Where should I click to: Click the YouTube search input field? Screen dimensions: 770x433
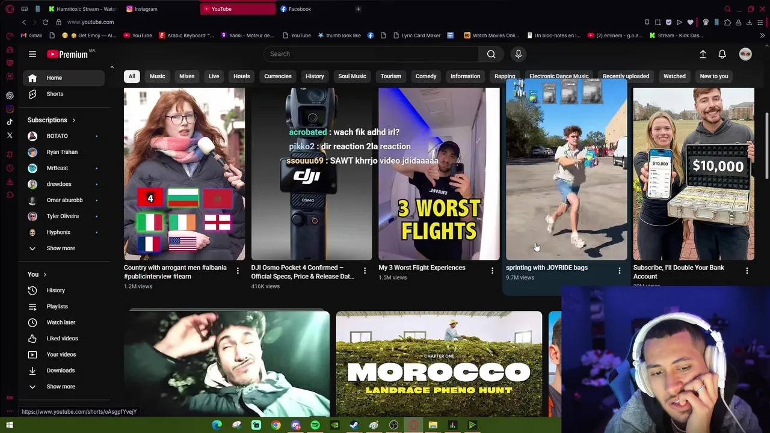pos(371,54)
